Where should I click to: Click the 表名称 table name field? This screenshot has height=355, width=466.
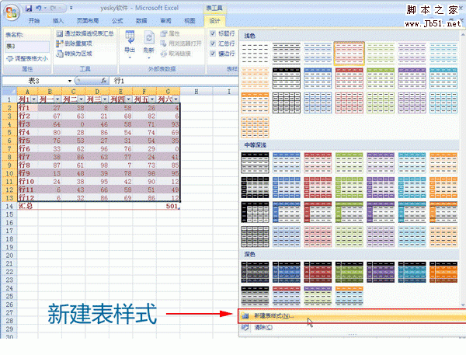pos(27,47)
